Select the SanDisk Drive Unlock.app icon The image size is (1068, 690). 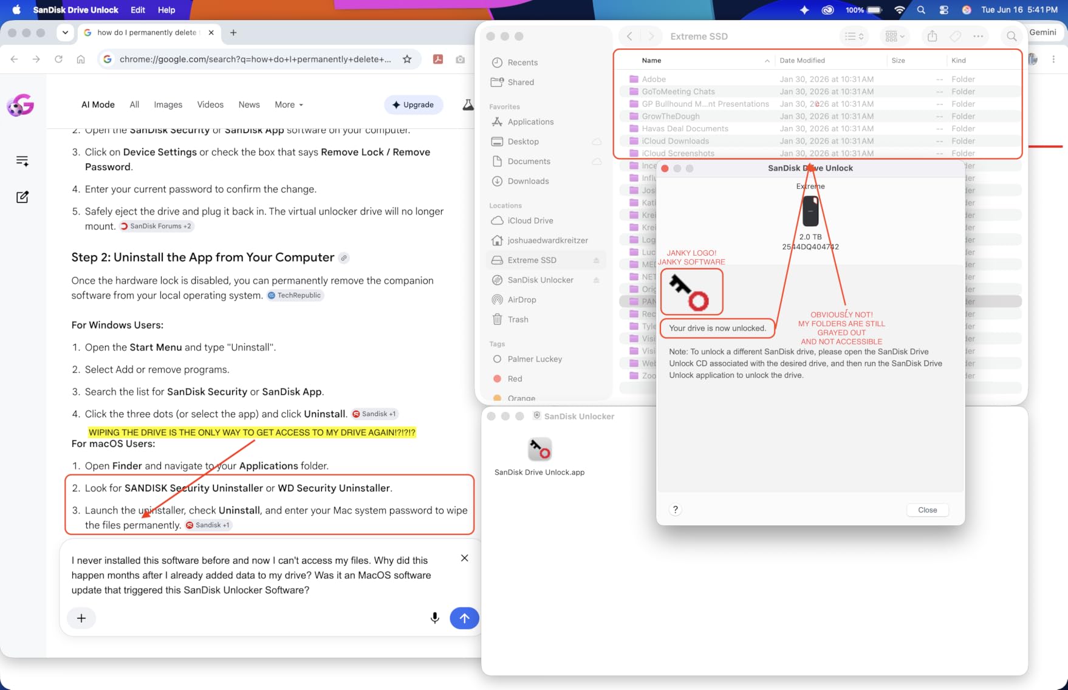pyautogui.click(x=539, y=450)
